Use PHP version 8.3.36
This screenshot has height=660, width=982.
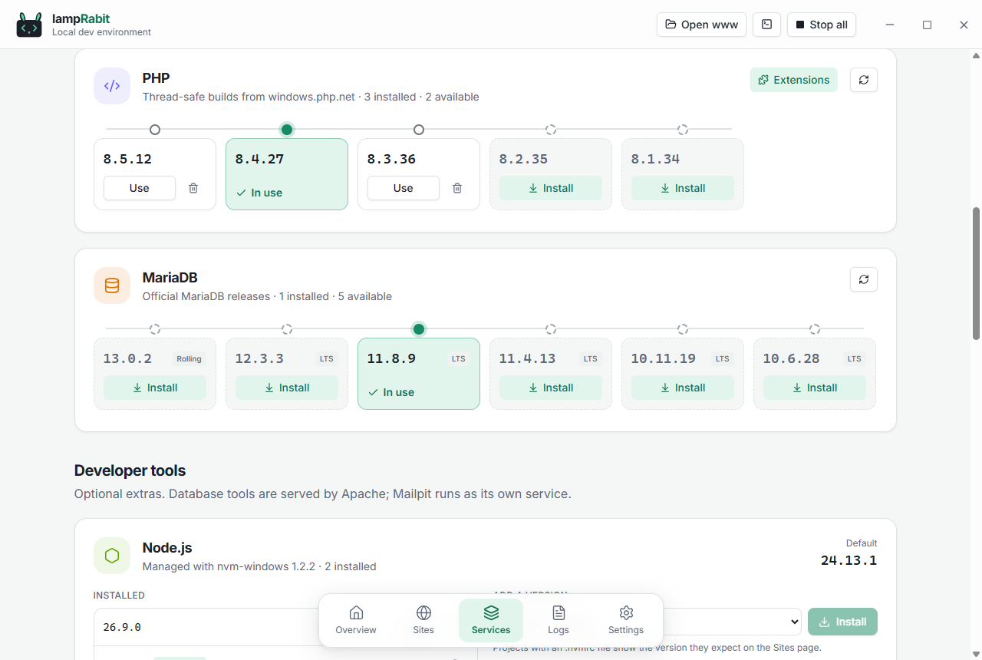pos(404,188)
